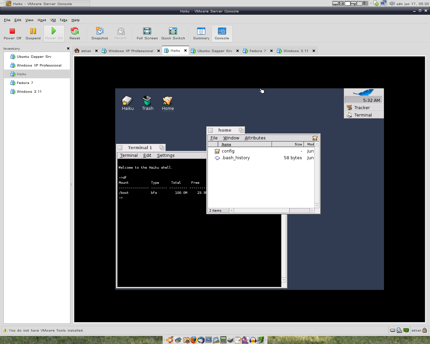Screen dimensions: 430x344
Task: Click the date and time in top panel
Action: (x=413, y=4)
